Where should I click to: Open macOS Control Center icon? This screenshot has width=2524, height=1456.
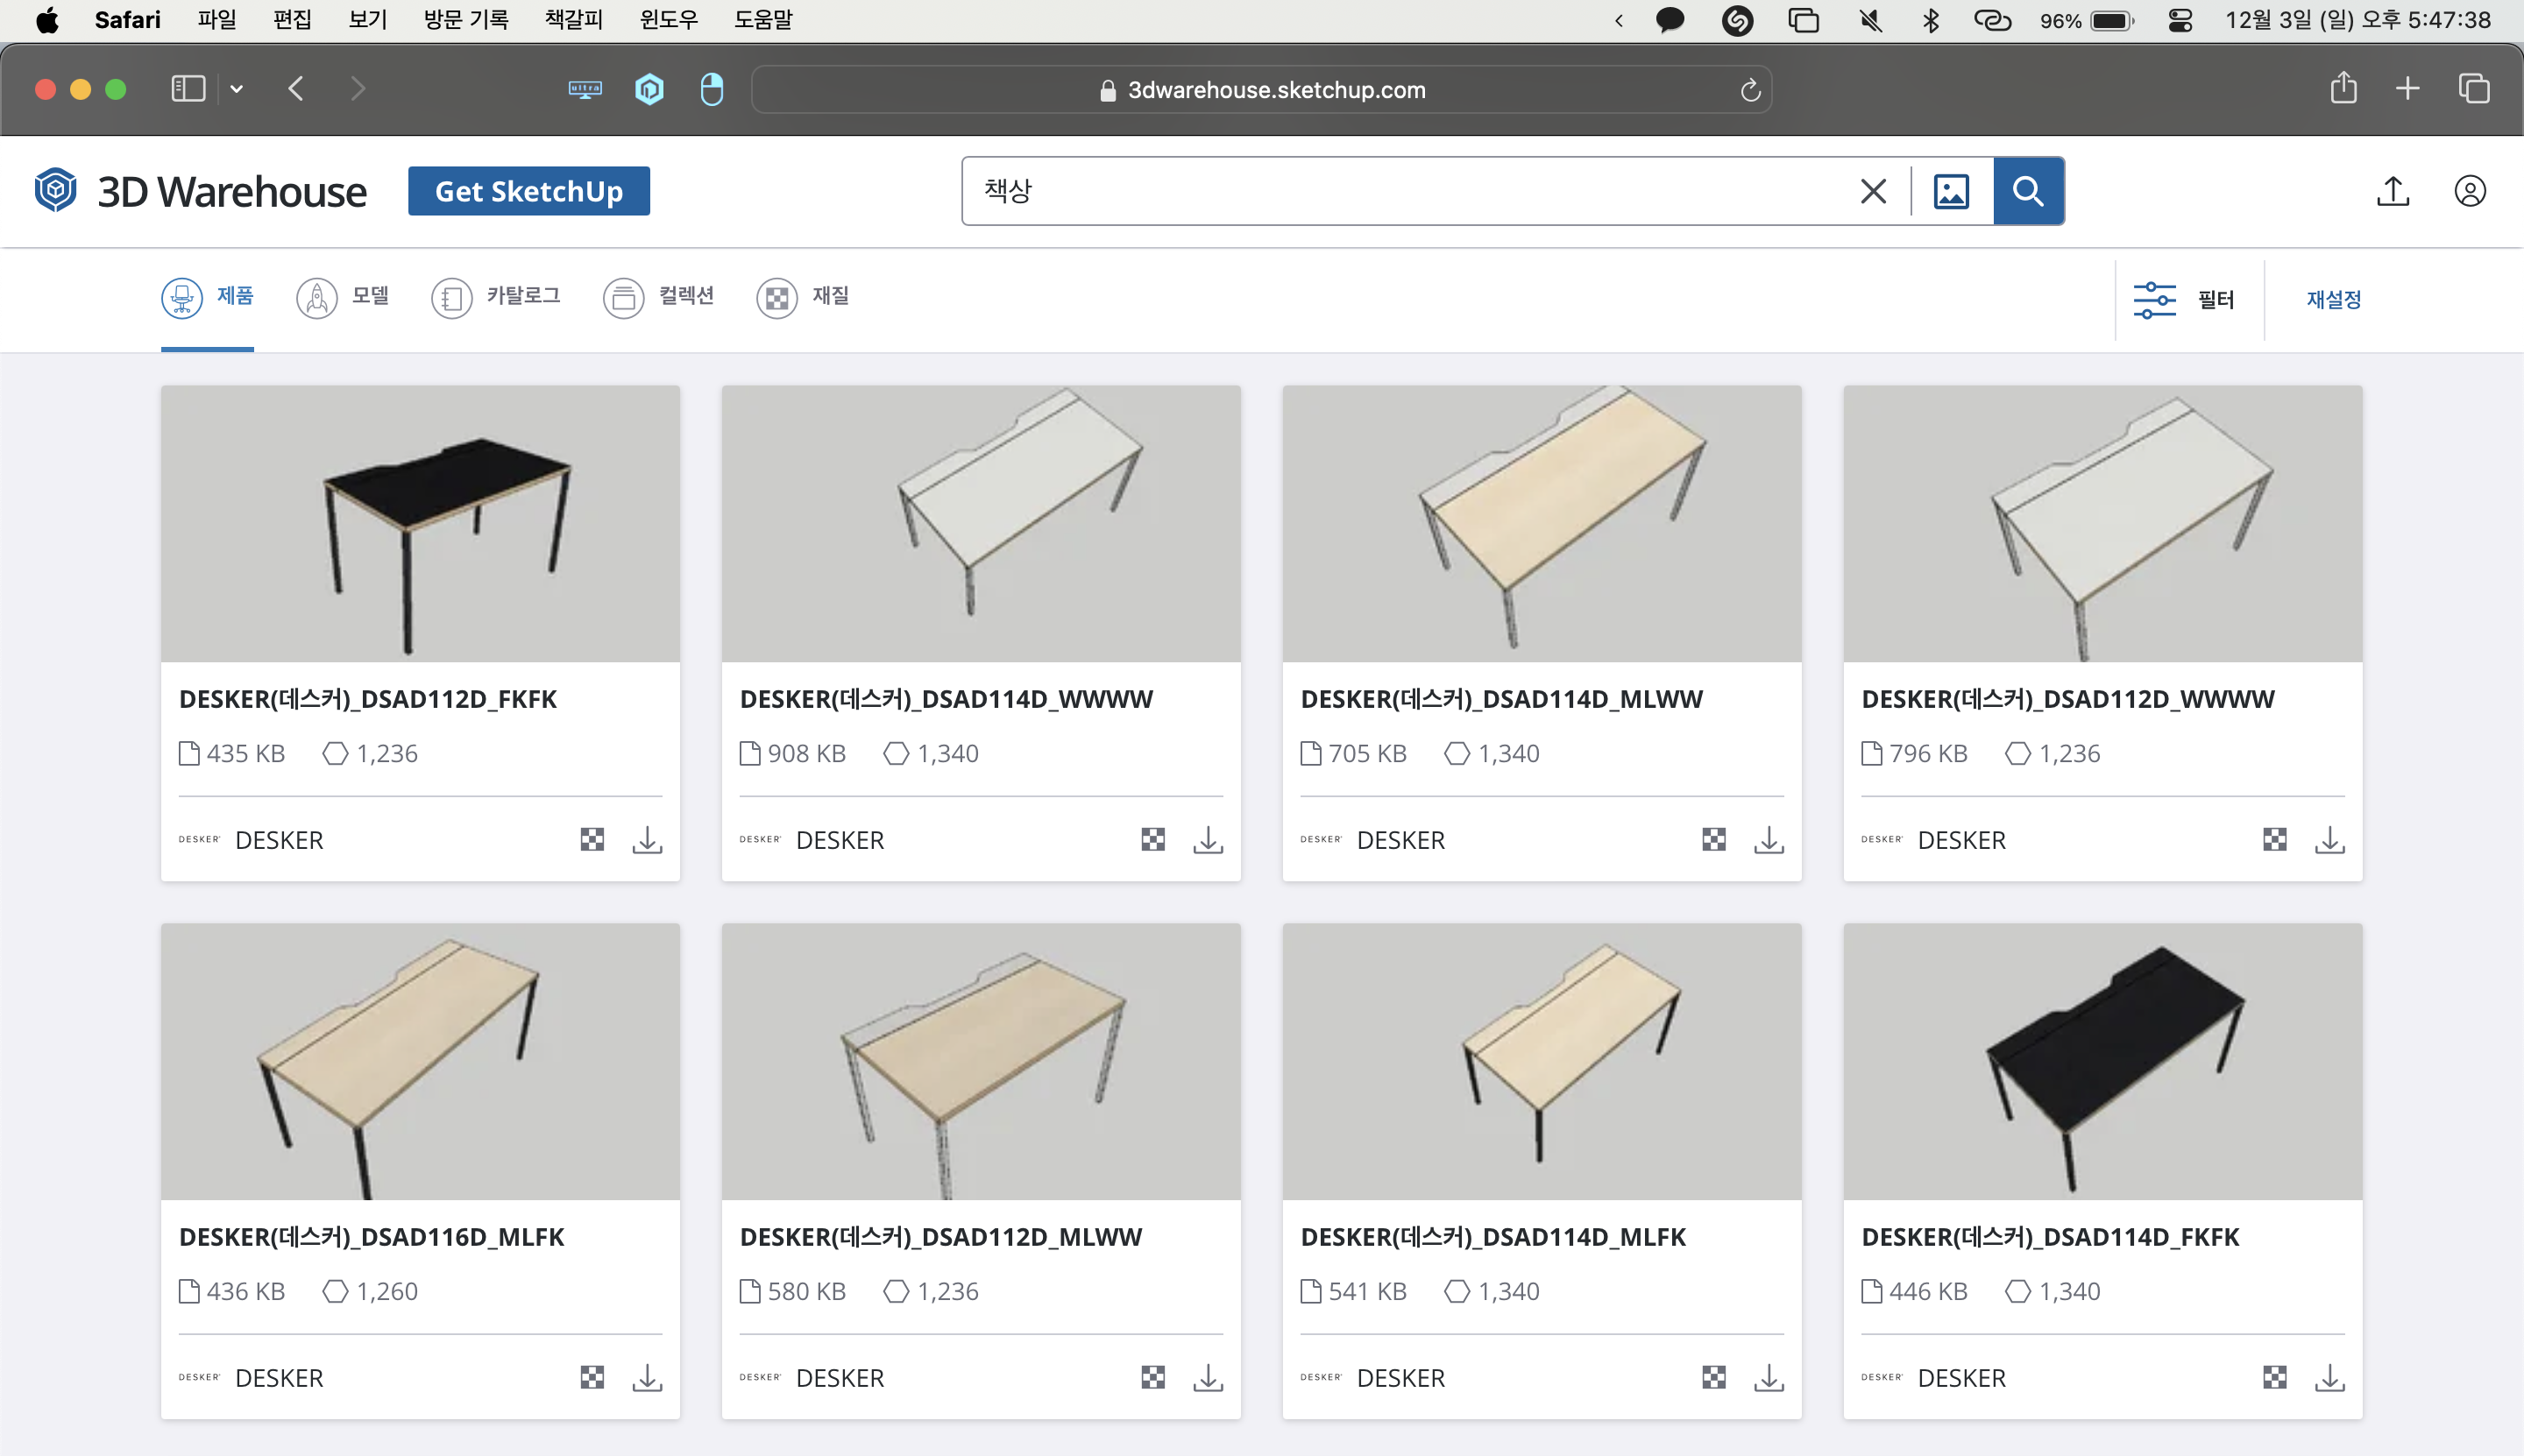pos(2180,20)
